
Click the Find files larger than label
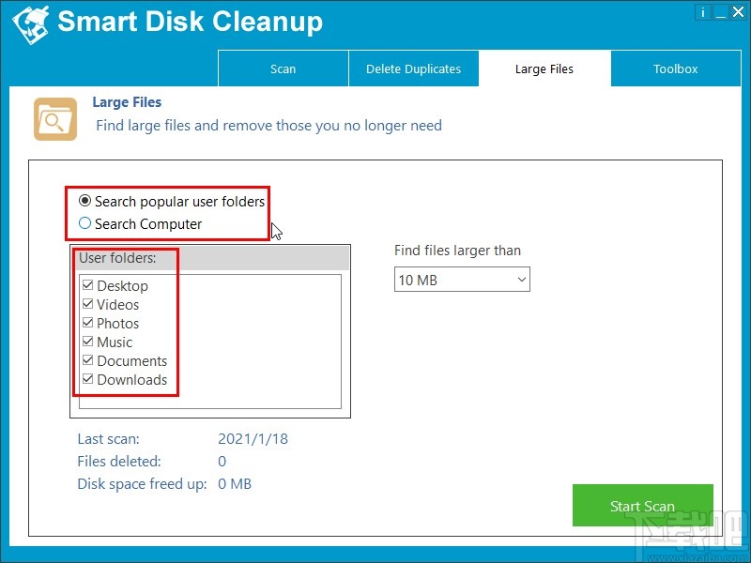pos(457,251)
